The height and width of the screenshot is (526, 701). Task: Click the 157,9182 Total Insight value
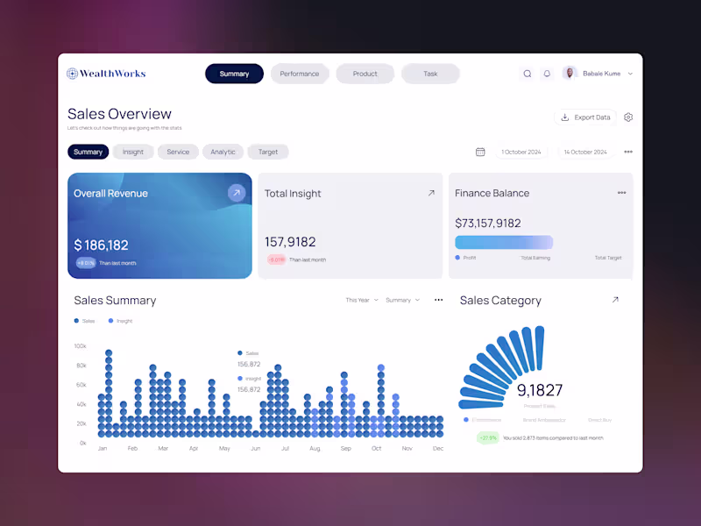pyautogui.click(x=290, y=242)
